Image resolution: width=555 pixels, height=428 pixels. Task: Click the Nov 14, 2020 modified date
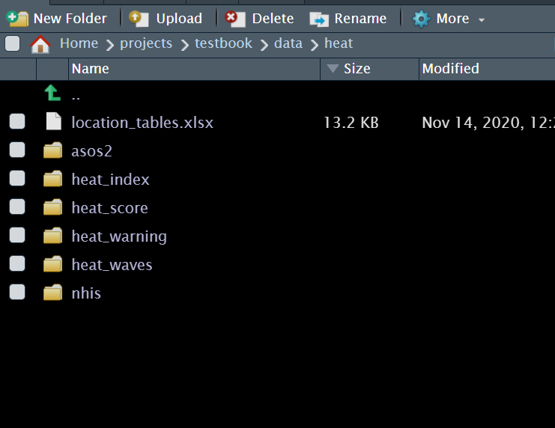coord(488,123)
